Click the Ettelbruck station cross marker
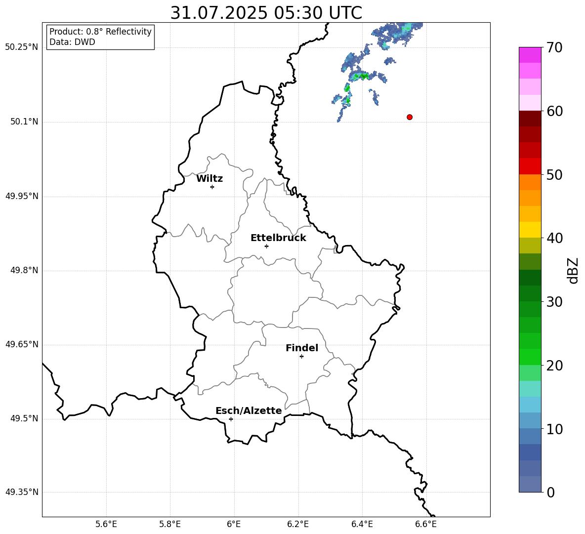 (266, 246)
